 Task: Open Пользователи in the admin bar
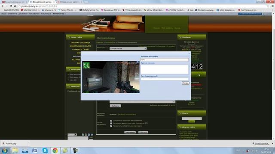(34, 14)
